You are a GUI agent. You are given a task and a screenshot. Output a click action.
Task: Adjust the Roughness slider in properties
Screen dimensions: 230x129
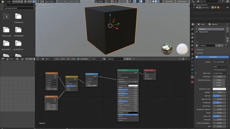tap(220, 103)
